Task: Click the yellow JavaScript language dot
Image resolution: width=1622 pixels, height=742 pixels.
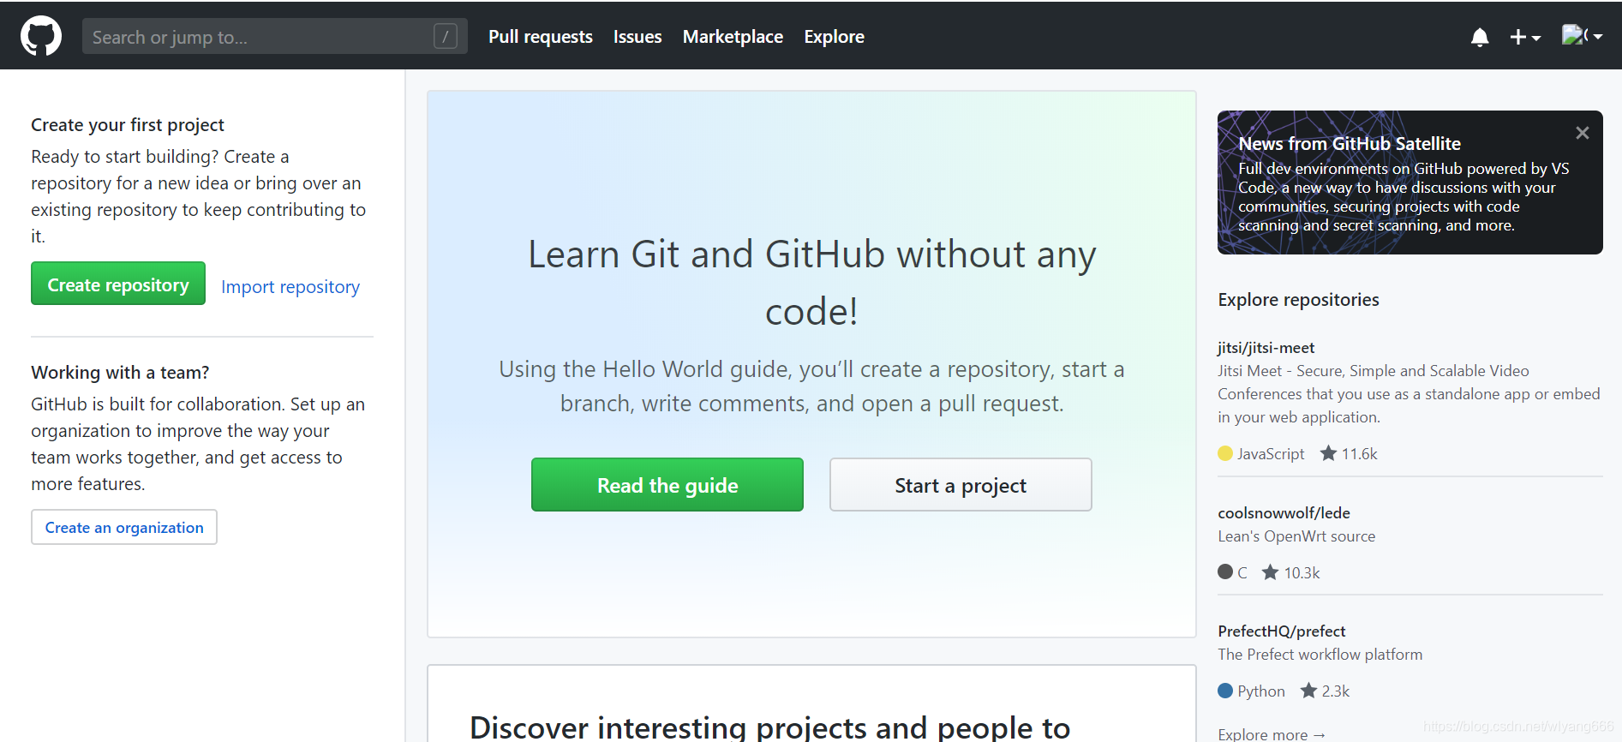Action: [1225, 453]
